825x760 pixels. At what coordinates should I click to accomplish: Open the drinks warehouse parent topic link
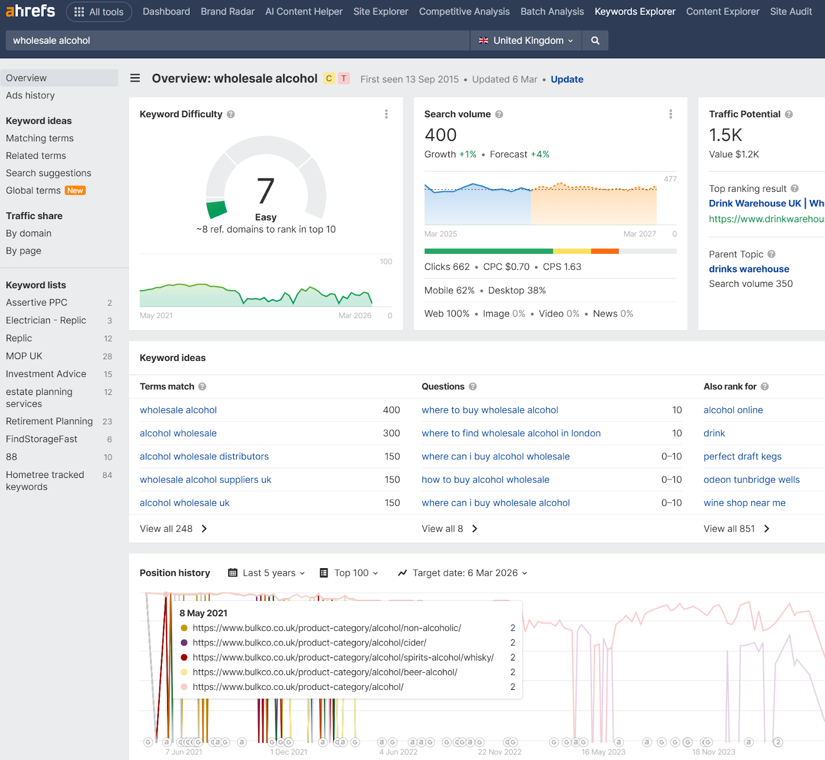click(x=749, y=269)
